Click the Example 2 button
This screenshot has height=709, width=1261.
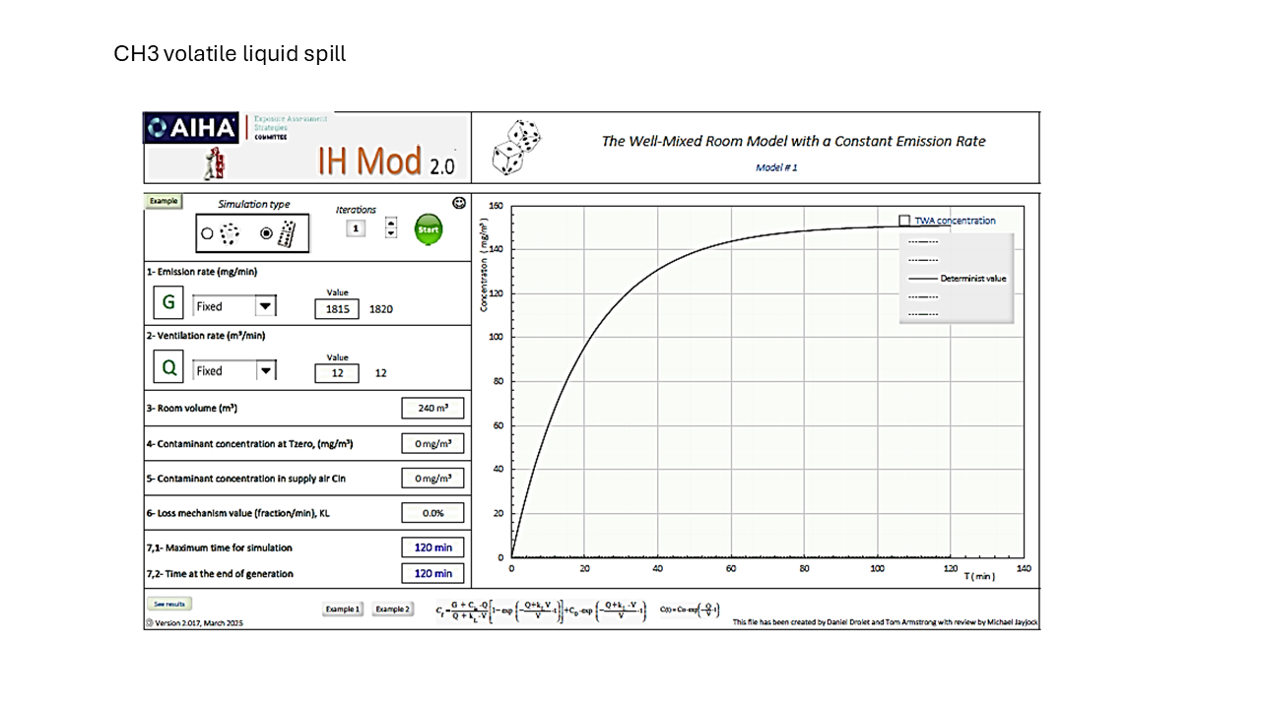[392, 610]
